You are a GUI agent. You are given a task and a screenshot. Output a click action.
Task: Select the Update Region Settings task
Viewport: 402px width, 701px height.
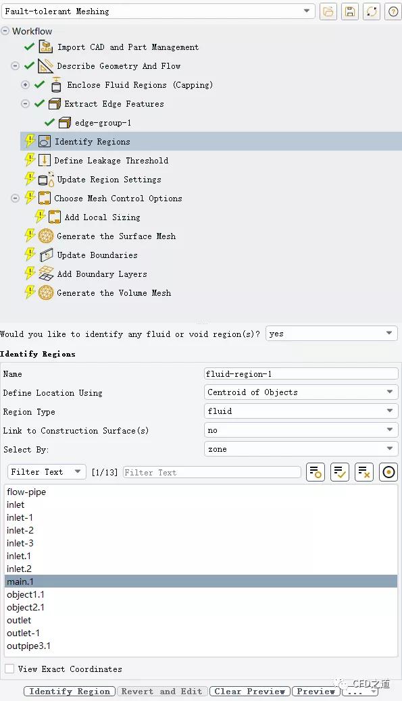(109, 179)
